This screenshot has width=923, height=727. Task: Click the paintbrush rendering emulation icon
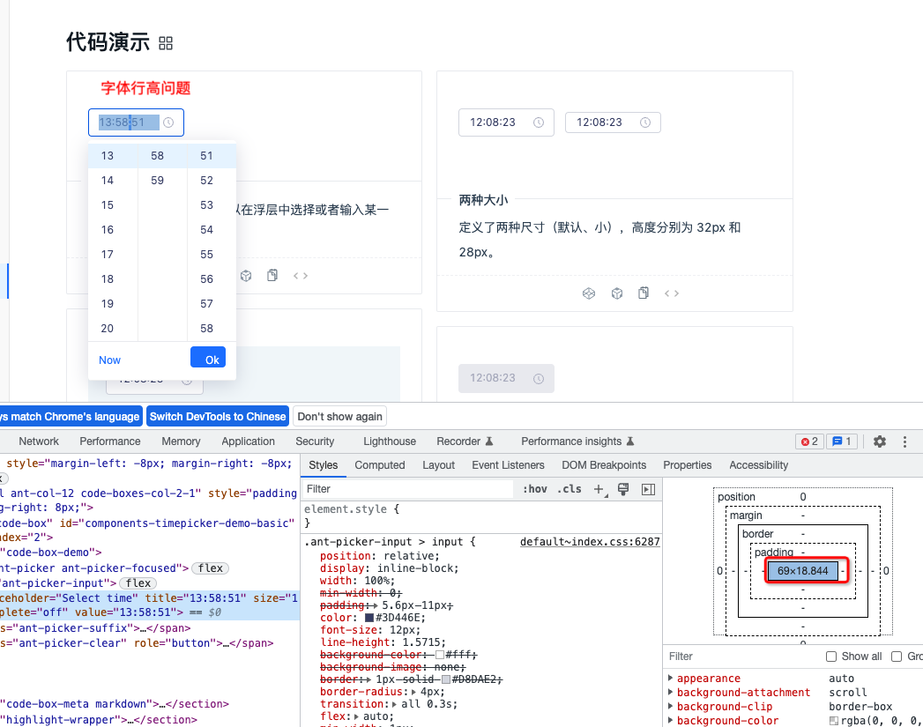click(x=622, y=489)
